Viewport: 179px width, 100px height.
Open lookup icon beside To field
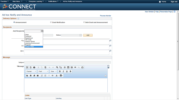pos(110,41)
